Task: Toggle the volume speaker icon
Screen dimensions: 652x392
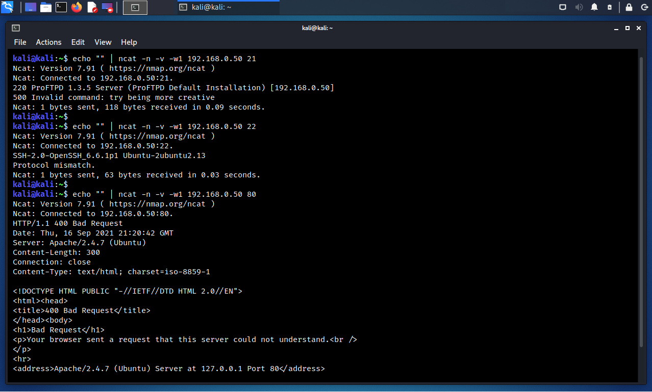Action: click(579, 7)
